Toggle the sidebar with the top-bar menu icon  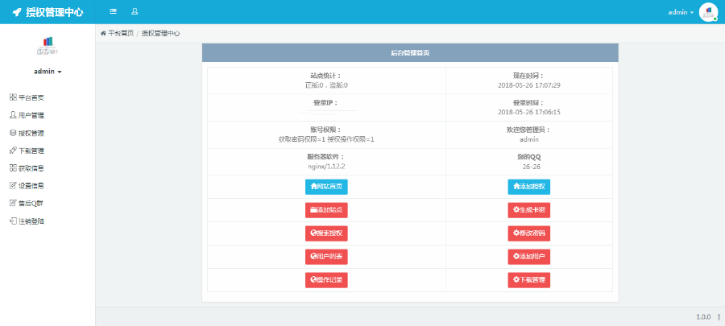click(x=114, y=11)
